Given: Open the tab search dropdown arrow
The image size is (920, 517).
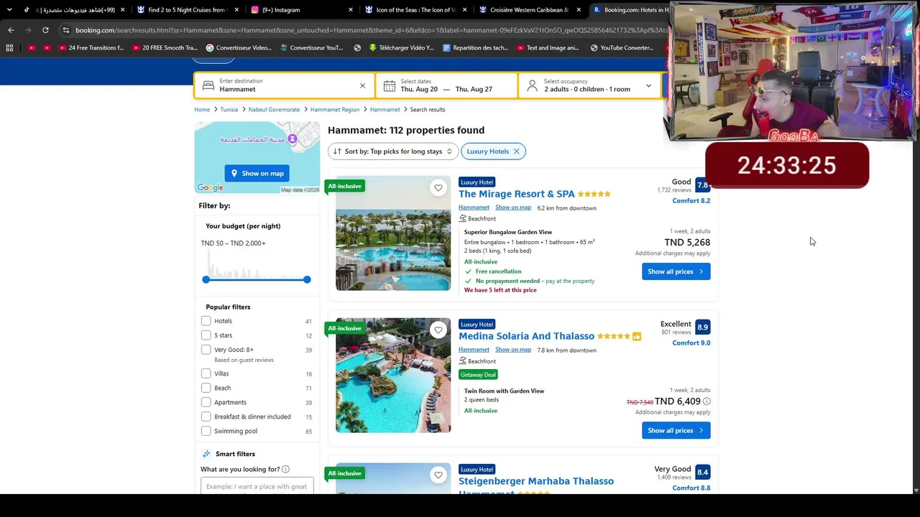Looking at the screenshot, I should tap(9, 10).
